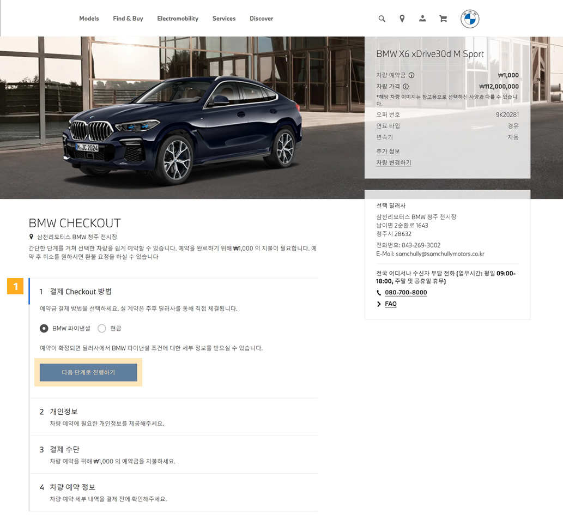Open the search icon in the header
This screenshot has width=563, height=526.
pyautogui.click(x=382, y=18)
